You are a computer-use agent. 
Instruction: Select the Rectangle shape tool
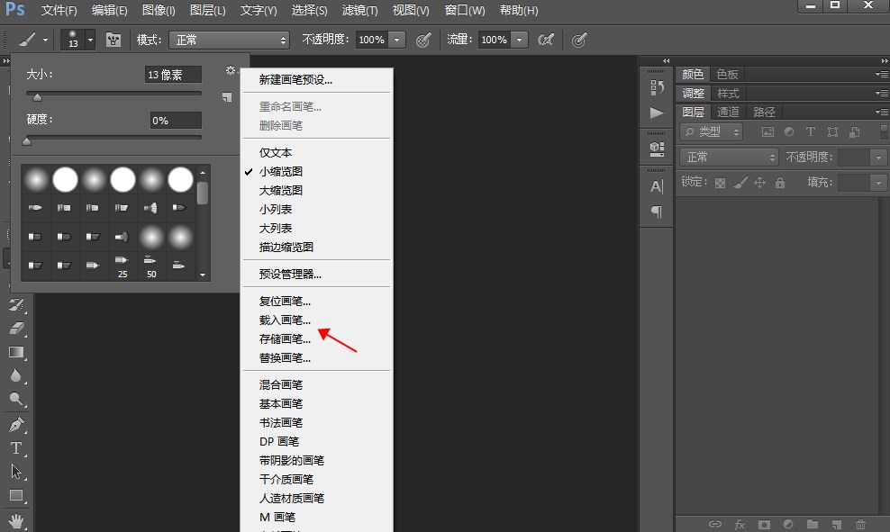click(16, 495)
